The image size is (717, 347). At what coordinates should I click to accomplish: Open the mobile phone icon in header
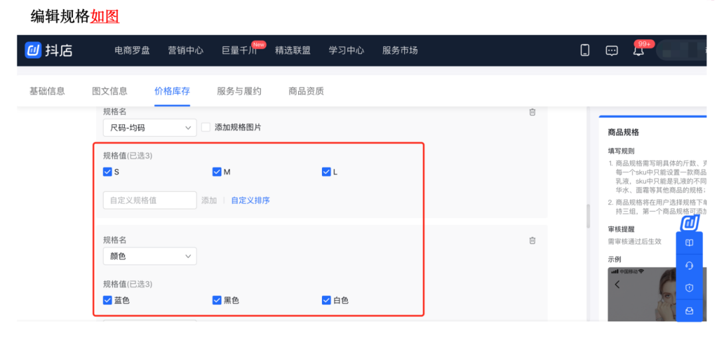[585, 50]
